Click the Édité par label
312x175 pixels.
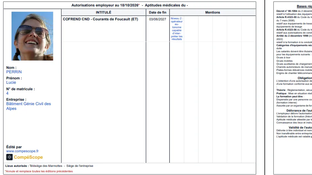(x=14, y=147)
